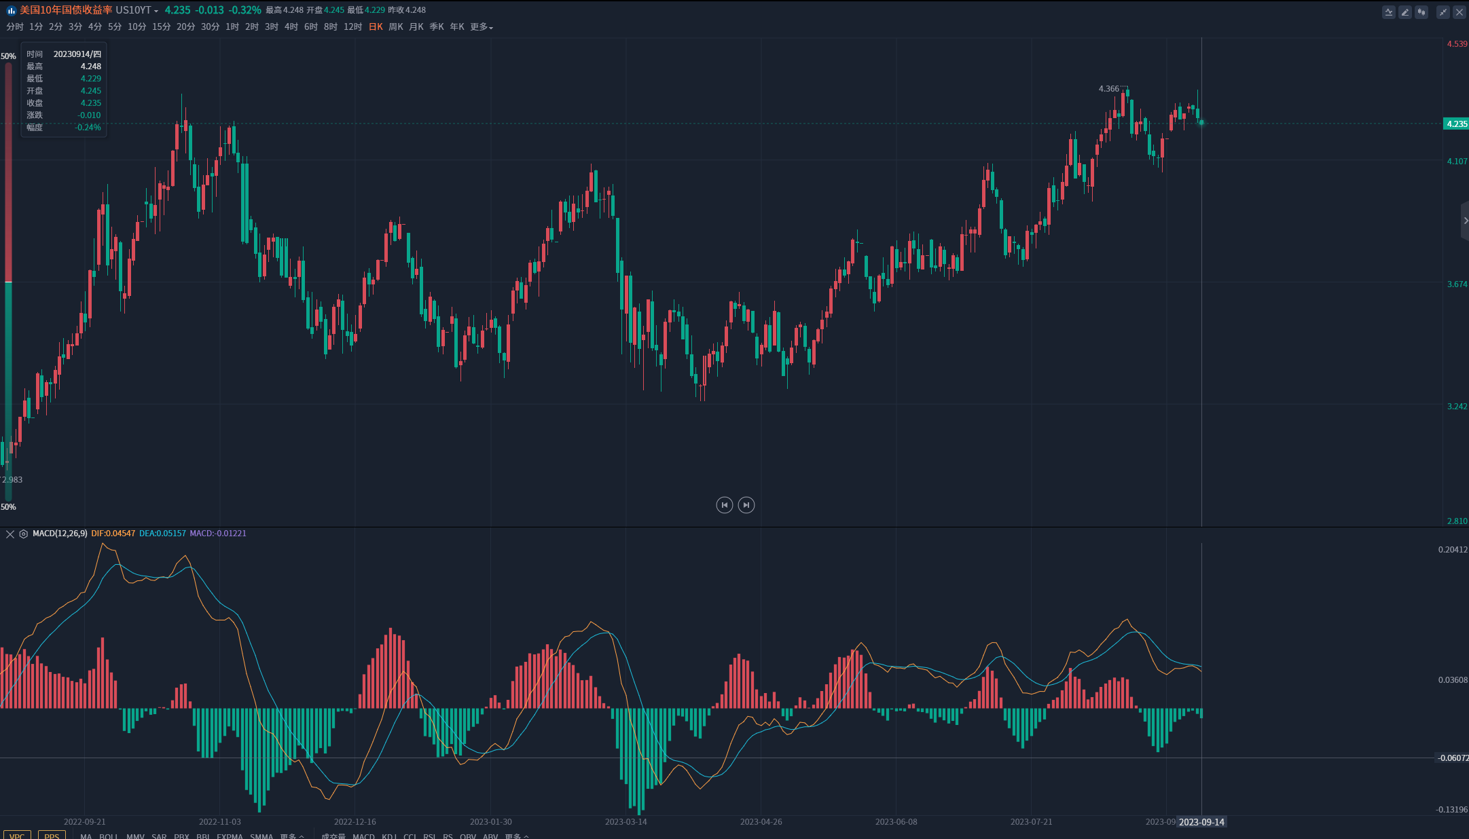
Task: Expand the right side panel arrow
Action: click(1465, 221)
